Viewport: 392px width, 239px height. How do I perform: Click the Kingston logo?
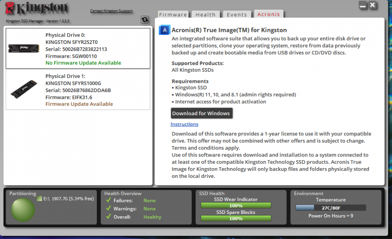coord(37,8)
